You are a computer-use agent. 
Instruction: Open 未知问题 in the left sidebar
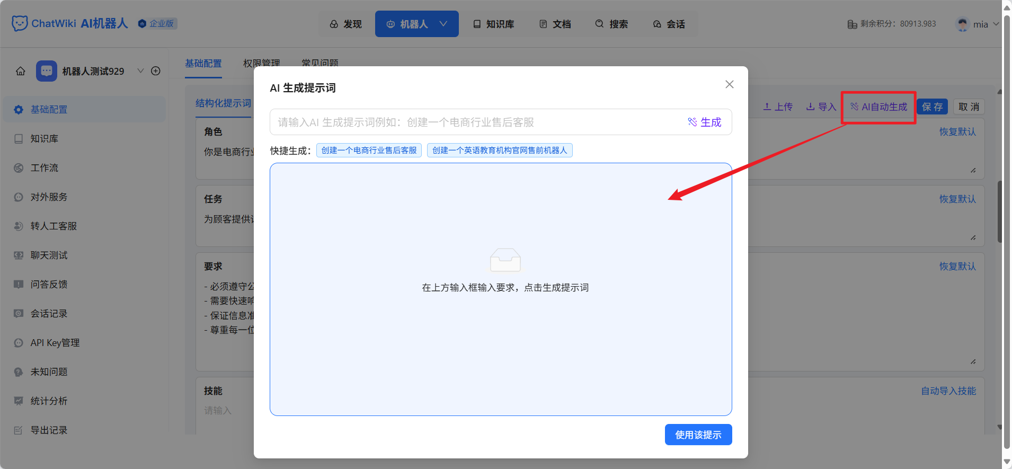[x=85, y=372]
